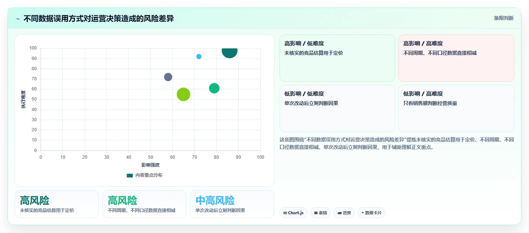This screenshot has width=529, height=233.
Task: Click the description paragraph starting 这张图围绕
Action: [397, 143]
